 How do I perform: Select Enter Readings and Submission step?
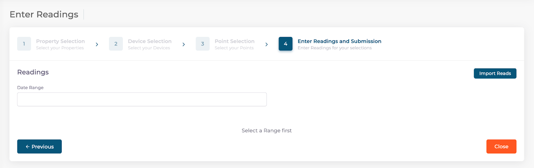pyautogui.click(x=339, y=41)
